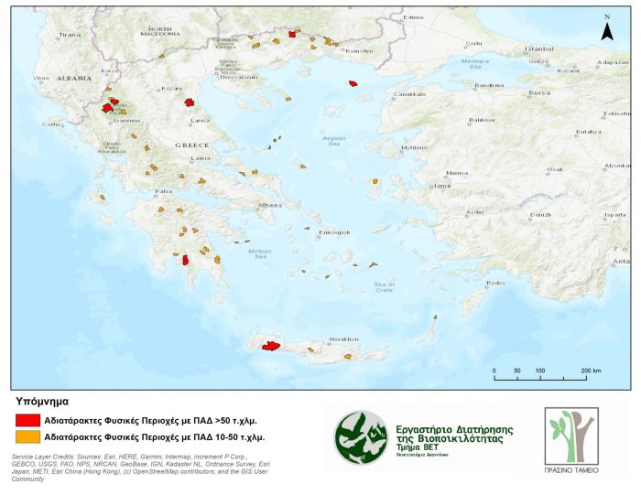Screen dimensions: 641x495
Task: Click the 'Bandirma' city label
Action: click(x=489, y=85)
